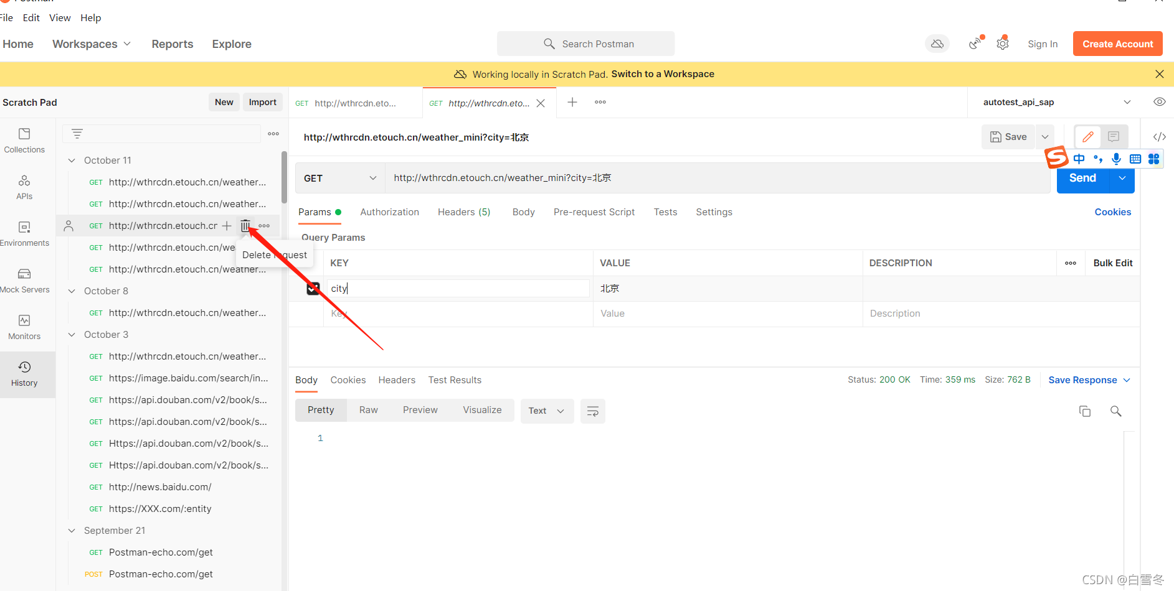Switch to the response Test Results tab
Viewport: 1174px width, 591px height.
pos(455,380)
